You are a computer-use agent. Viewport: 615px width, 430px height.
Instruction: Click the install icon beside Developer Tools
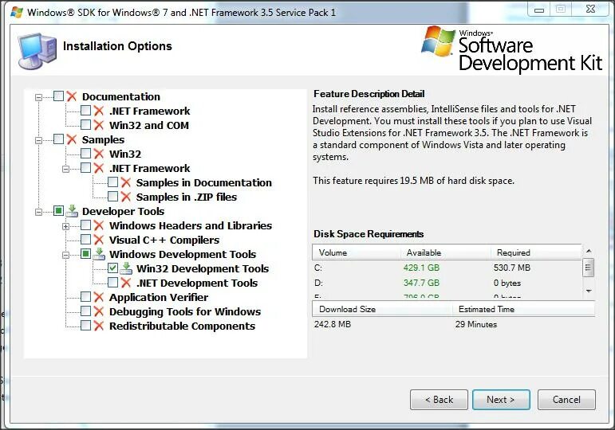(72, 211)
